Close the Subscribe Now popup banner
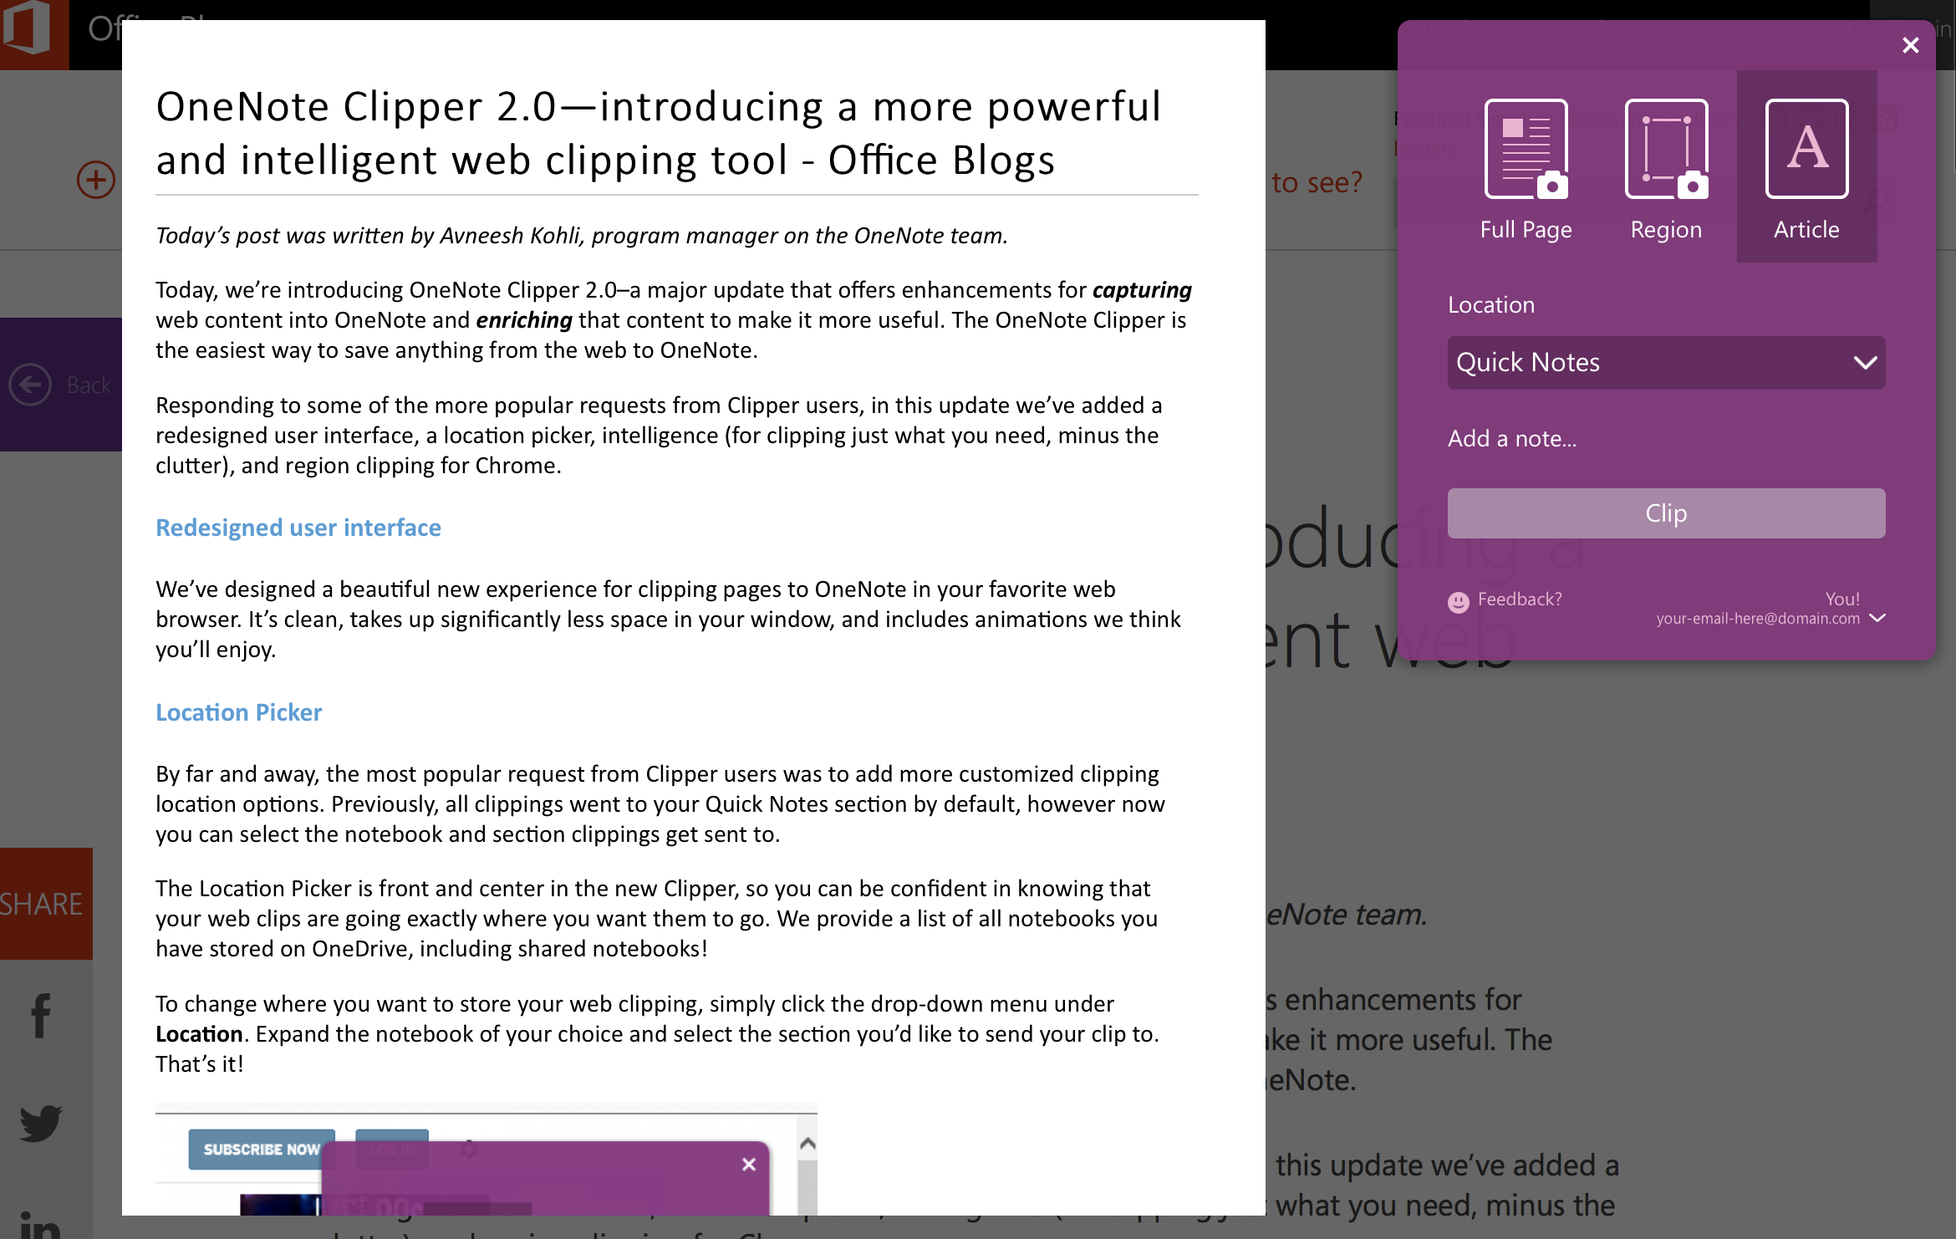This screenshot has width=1956, height=1239. click(748, 1165)
